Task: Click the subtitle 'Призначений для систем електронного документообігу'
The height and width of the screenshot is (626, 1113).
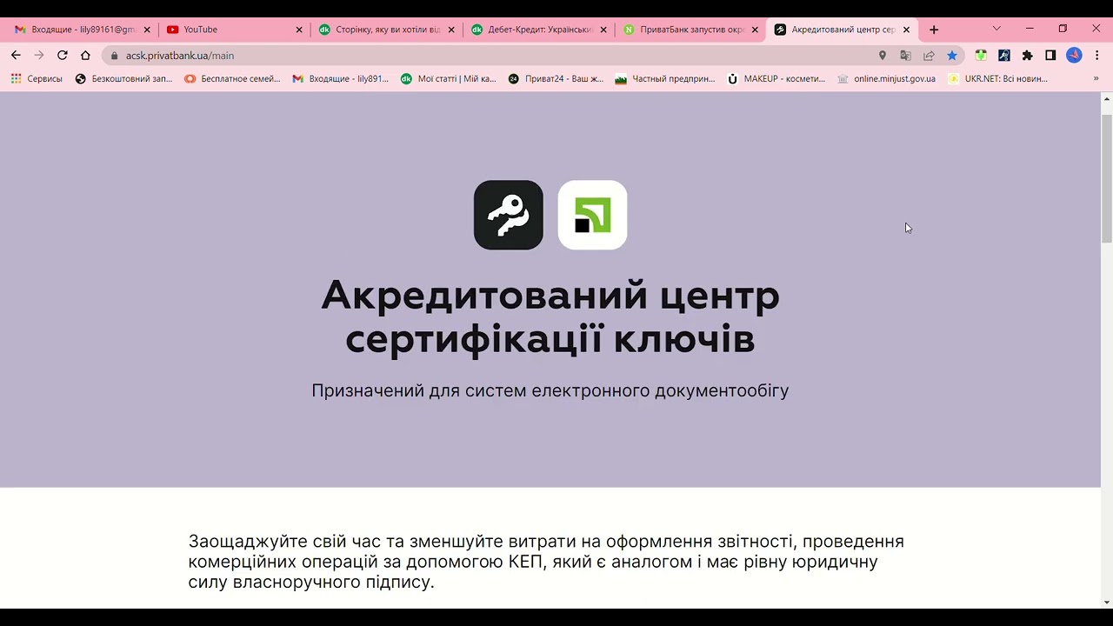Action: tap(550, 390)
